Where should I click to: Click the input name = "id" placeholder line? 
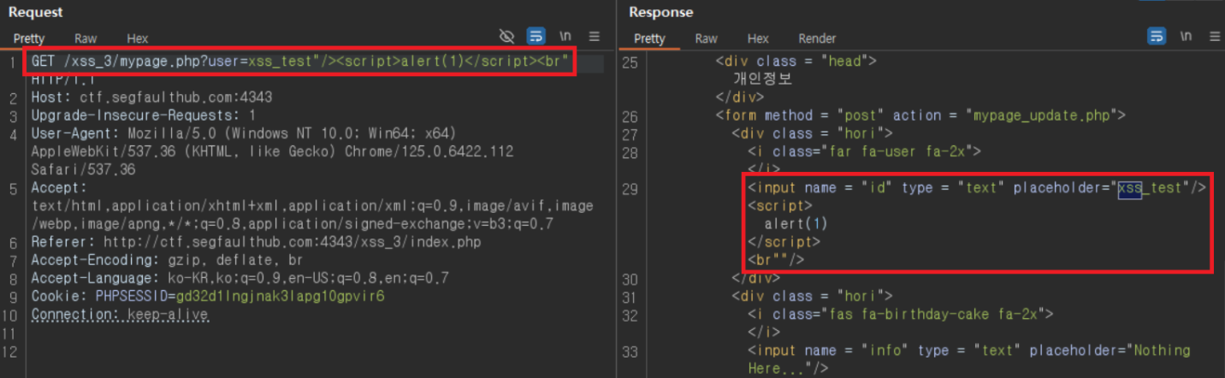[x=977, y=187]
